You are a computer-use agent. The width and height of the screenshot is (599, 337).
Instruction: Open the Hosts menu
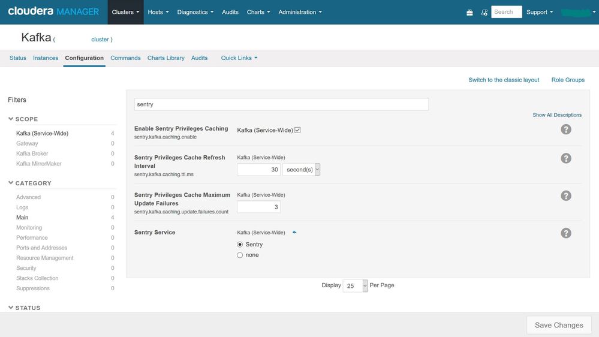[x=158, y=12]
